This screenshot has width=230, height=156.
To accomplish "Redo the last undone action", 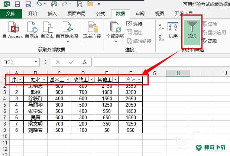I will point(65,4).
